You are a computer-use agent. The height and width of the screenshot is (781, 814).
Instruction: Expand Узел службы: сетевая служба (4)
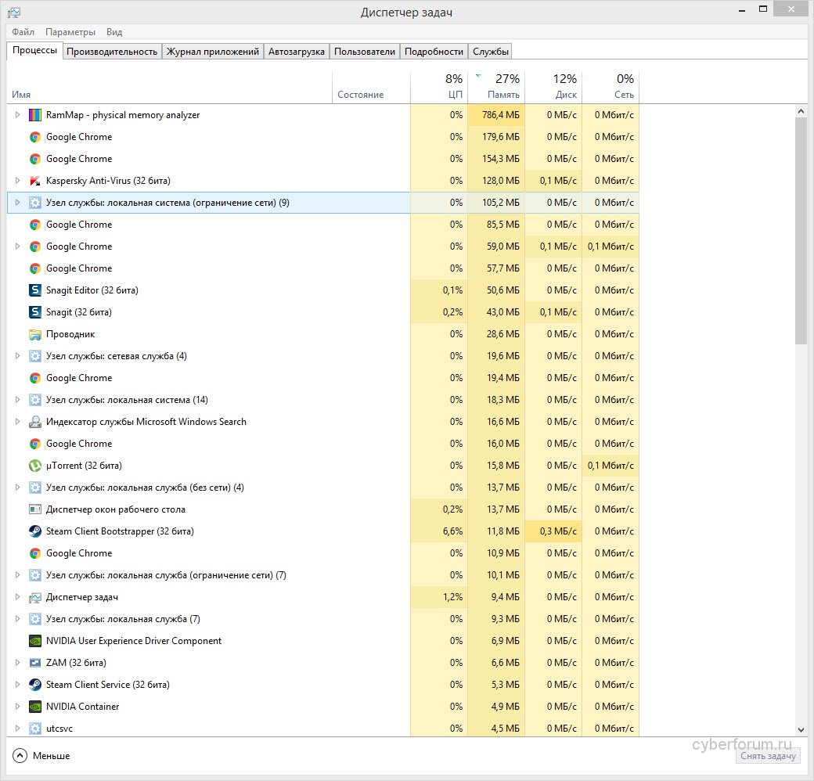coord(18,356)
